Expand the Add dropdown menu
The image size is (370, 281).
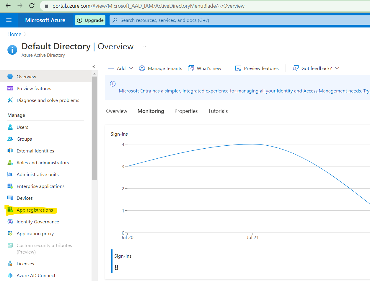point(121,68)
